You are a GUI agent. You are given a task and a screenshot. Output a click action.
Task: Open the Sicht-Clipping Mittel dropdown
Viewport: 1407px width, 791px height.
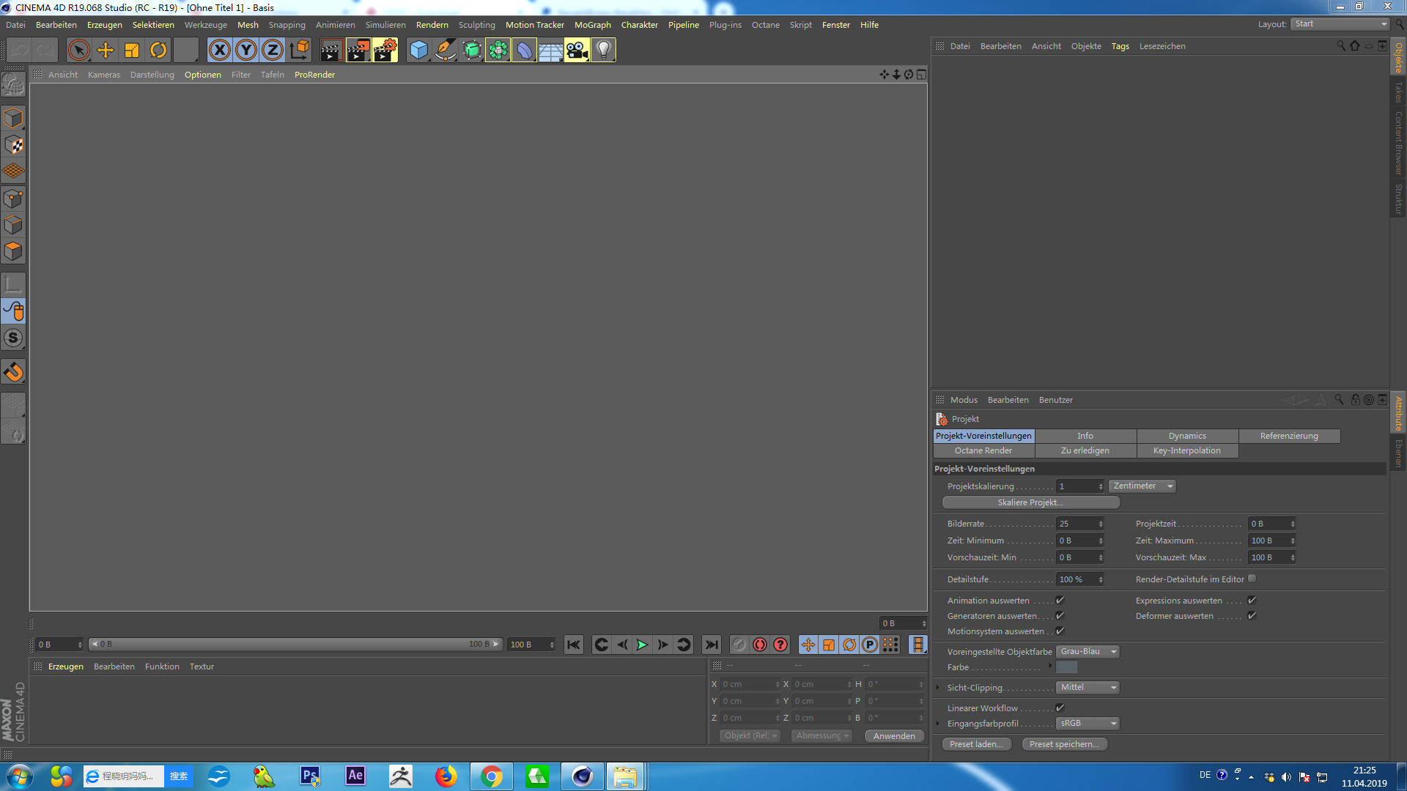pos(1087,688)
